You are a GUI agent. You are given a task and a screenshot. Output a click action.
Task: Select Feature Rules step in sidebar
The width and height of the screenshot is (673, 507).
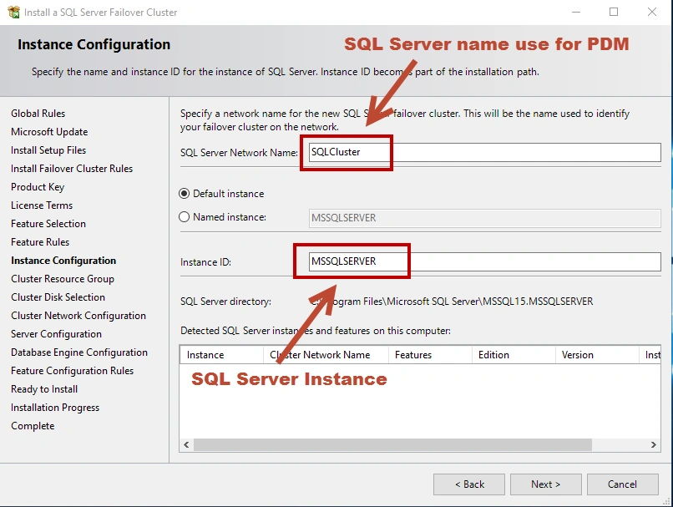[x=40, y=242]
